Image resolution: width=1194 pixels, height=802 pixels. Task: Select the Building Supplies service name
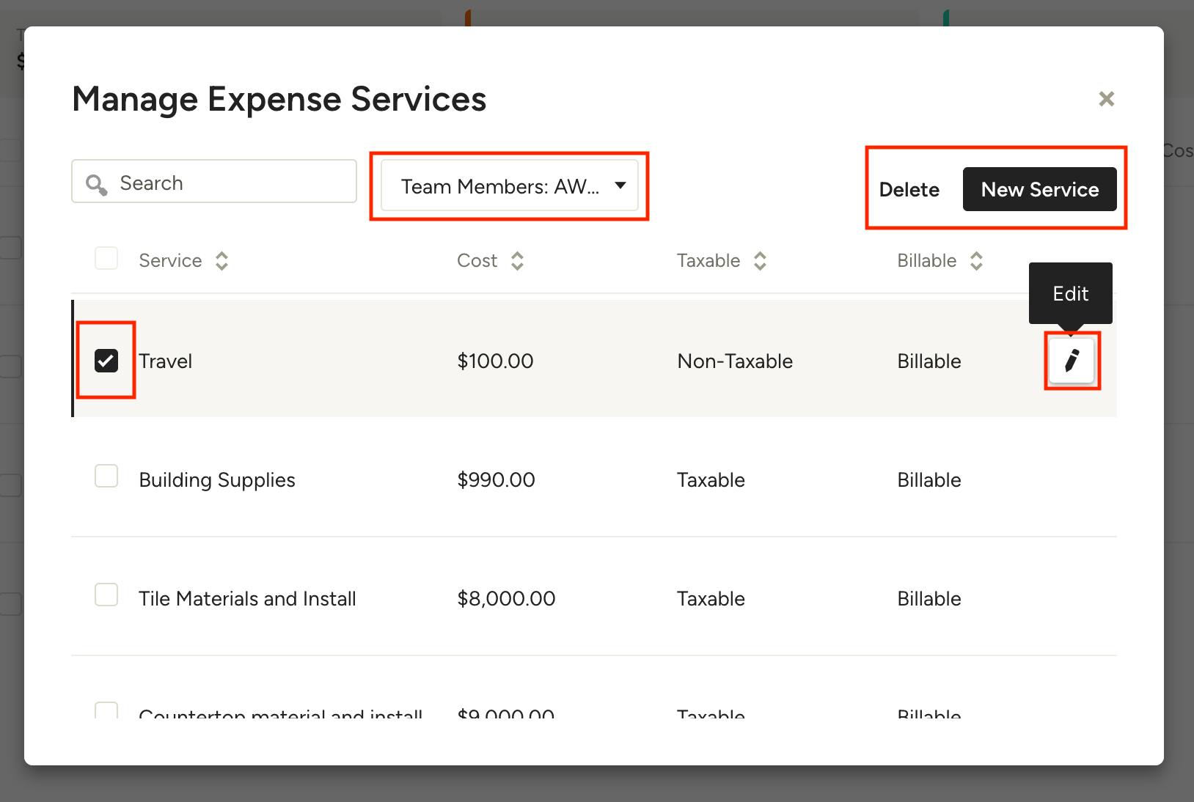pyautogui.click(x=217, y=480)
